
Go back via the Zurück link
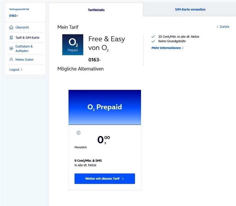225,27
